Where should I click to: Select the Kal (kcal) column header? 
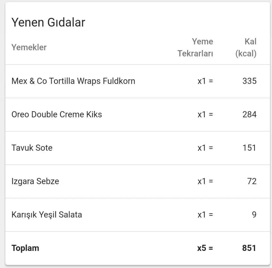(x=246, y=47)
